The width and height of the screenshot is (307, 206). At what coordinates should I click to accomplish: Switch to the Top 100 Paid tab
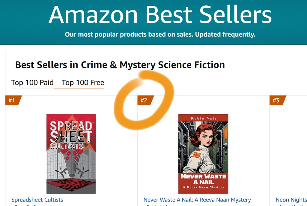[x=32, y=82]
